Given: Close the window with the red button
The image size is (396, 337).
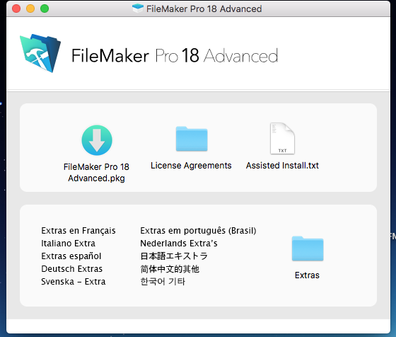Looking at the screenshot, I should click(x=16, y=8).
